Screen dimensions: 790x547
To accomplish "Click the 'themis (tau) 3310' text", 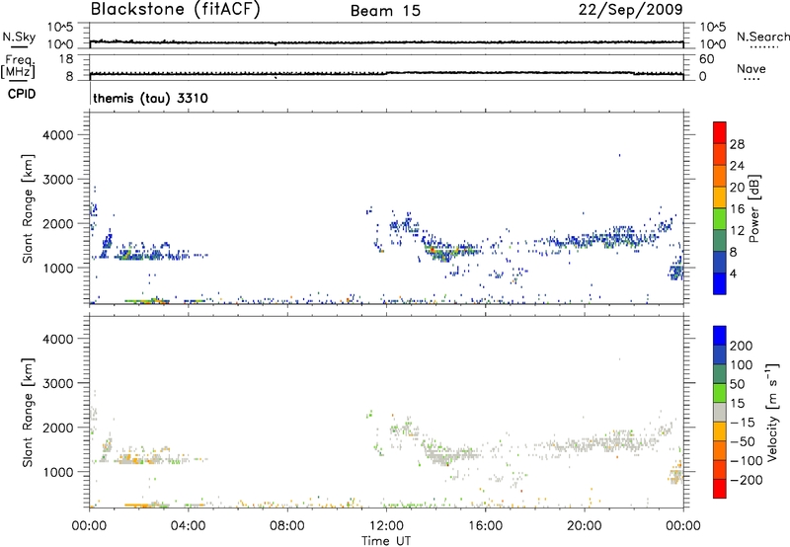I will pyautogui.click(x=150, y=98).
